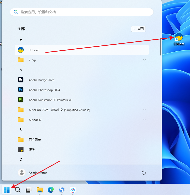This screenshot has height=195, width=190.
Task: Expand the 7-Zip folder chevron
Action: (144, 60)
